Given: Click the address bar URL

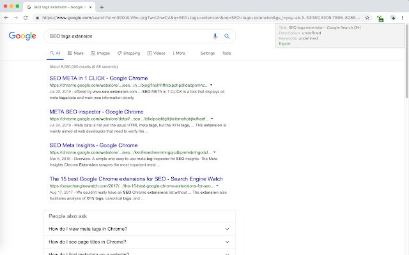Looking at the screenshot, I should pyautogui.click(x=201, y=18).
